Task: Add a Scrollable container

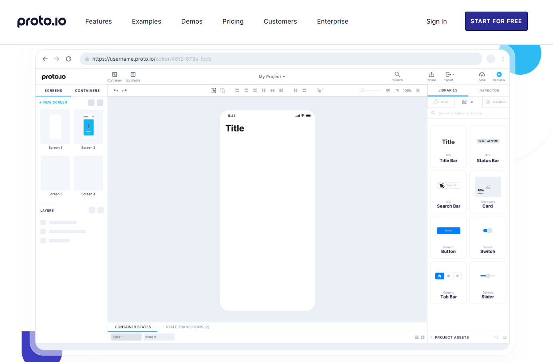Action: (x=133, y=77)
